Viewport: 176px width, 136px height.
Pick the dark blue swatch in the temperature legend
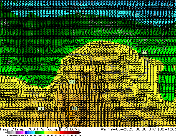pos(26,132)
